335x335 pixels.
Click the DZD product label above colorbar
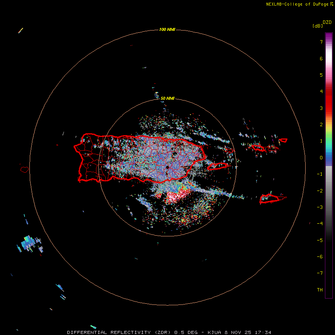(327, 22)
